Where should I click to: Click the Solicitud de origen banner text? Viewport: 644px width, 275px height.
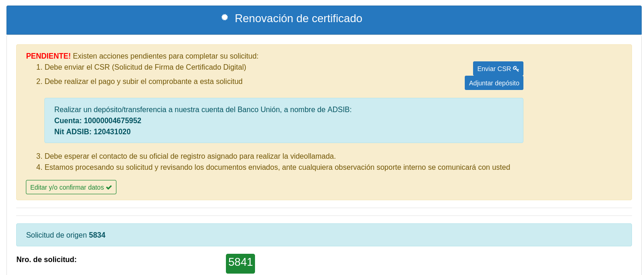tap(56, 235)
